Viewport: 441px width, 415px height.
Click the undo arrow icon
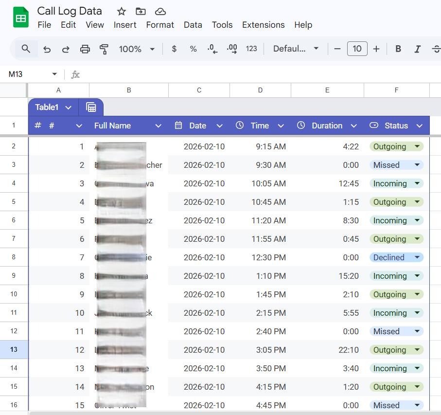(x=47, y=49)
